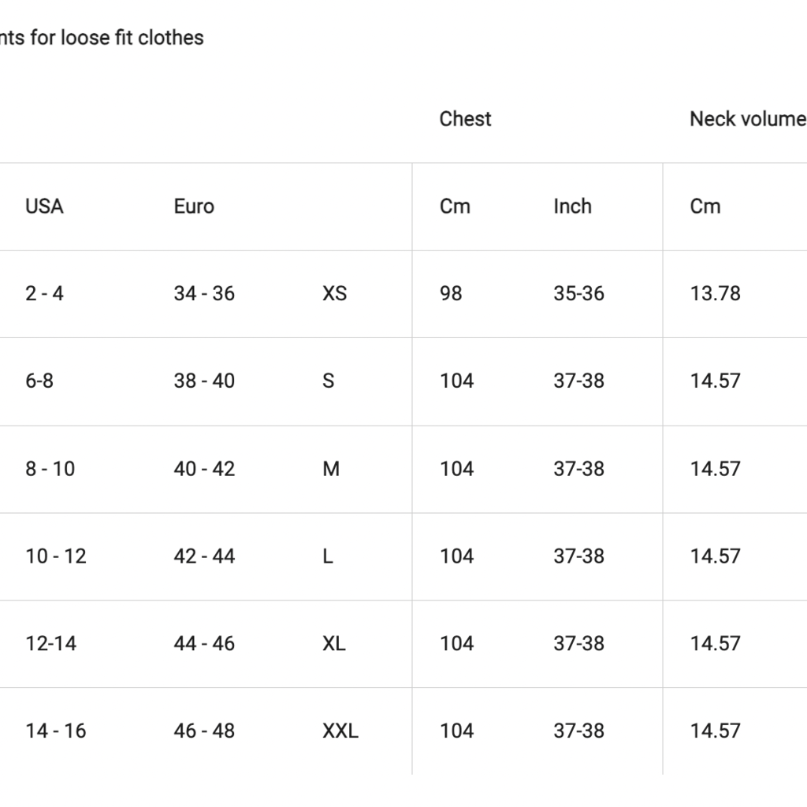Click the Neck volume column heading
This screenshot has width=807, height=807.
(x=748, y=119)
